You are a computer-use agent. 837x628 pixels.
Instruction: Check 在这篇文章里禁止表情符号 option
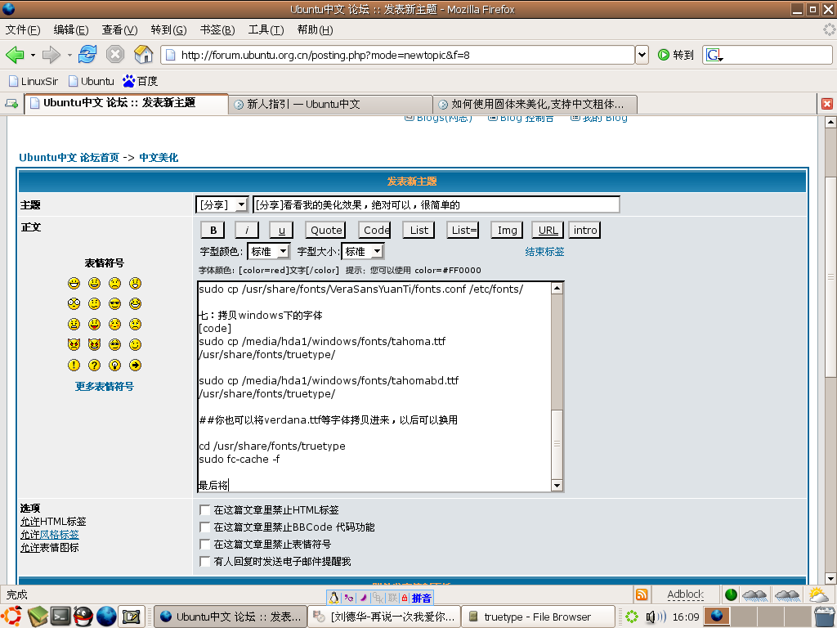click(x=204, y=544)
